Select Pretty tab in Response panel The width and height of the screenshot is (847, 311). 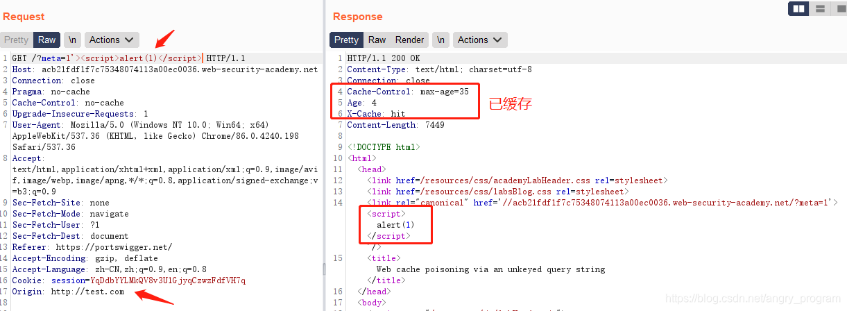coord(346,40)
